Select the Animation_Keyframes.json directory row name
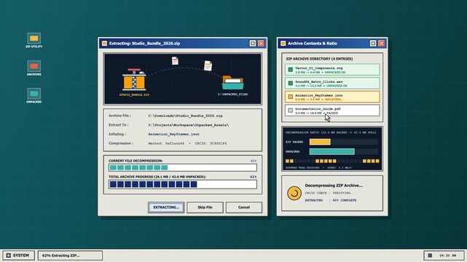Screen dimensions: 467x262 (x=318, y=95)
